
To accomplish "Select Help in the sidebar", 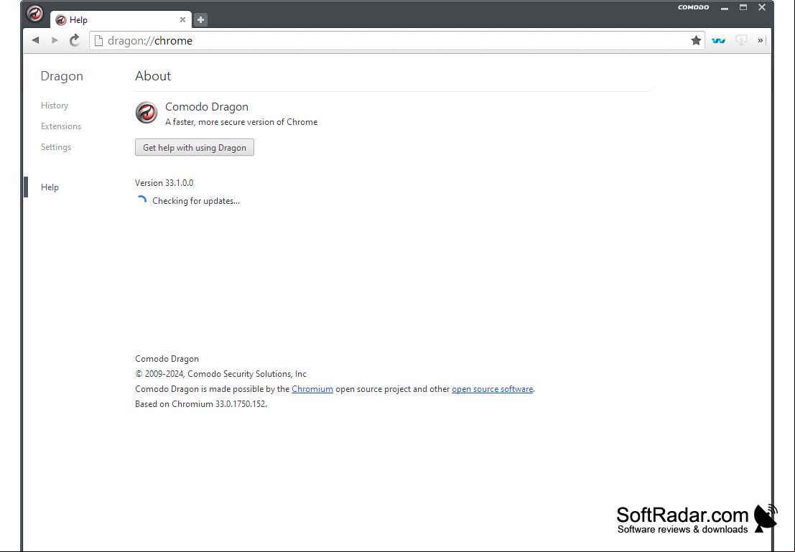I will [x=50, y=187].
